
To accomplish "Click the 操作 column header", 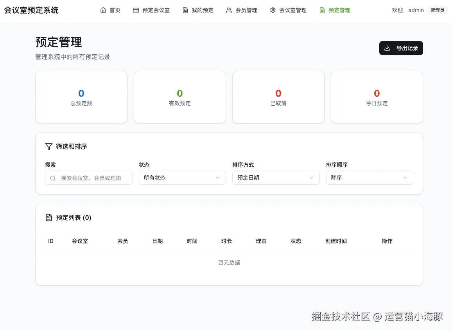I will [387, 241].
